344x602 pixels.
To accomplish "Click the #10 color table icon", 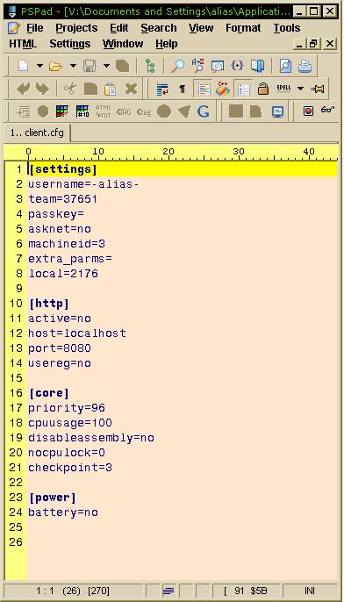I will [x=82, y=111].
